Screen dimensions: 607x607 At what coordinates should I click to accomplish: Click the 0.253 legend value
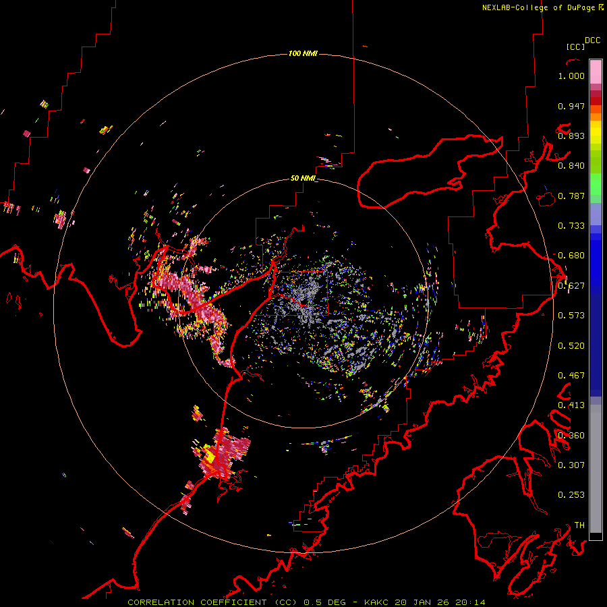pyautogui.click(x=571, y=495)
